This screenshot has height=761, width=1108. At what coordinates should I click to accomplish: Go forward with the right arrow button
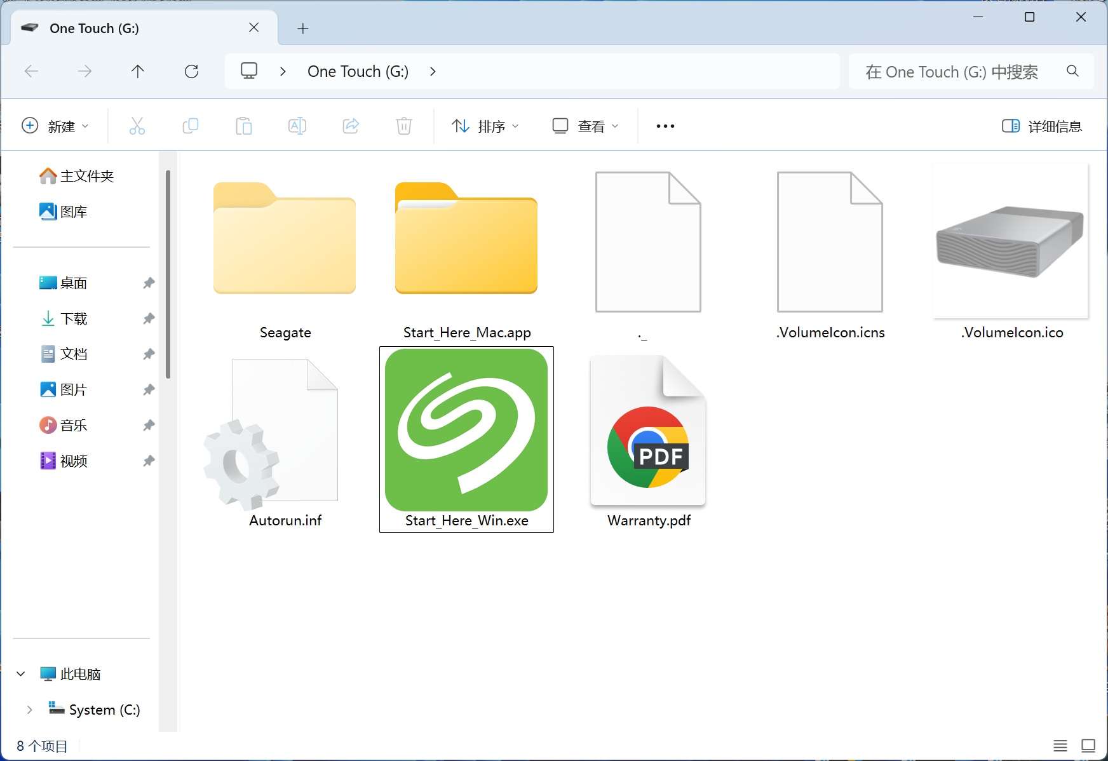tap(84, 71)
